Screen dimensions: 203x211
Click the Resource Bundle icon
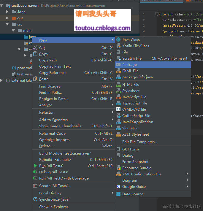tap(118, 168)
